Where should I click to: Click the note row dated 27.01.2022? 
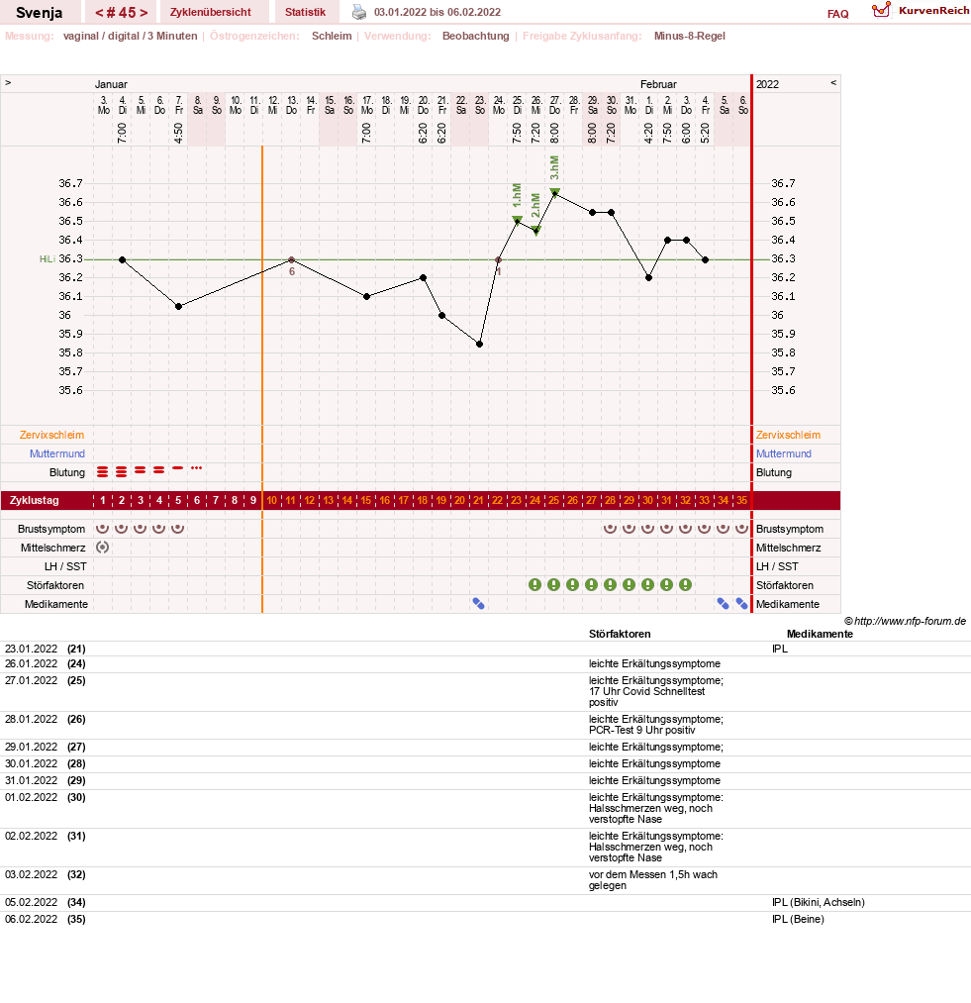pos(485,691)
